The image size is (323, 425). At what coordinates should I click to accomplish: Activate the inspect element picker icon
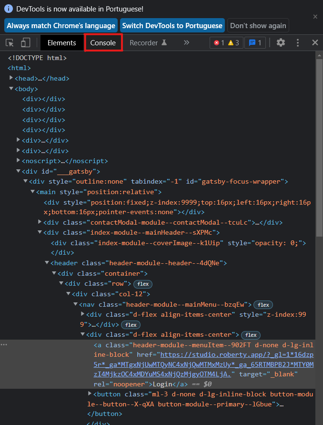click(10, 42)
